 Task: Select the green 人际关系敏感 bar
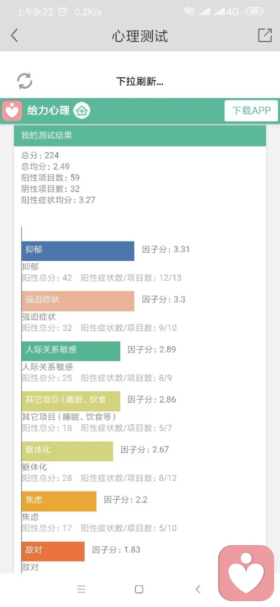(71, 351)
